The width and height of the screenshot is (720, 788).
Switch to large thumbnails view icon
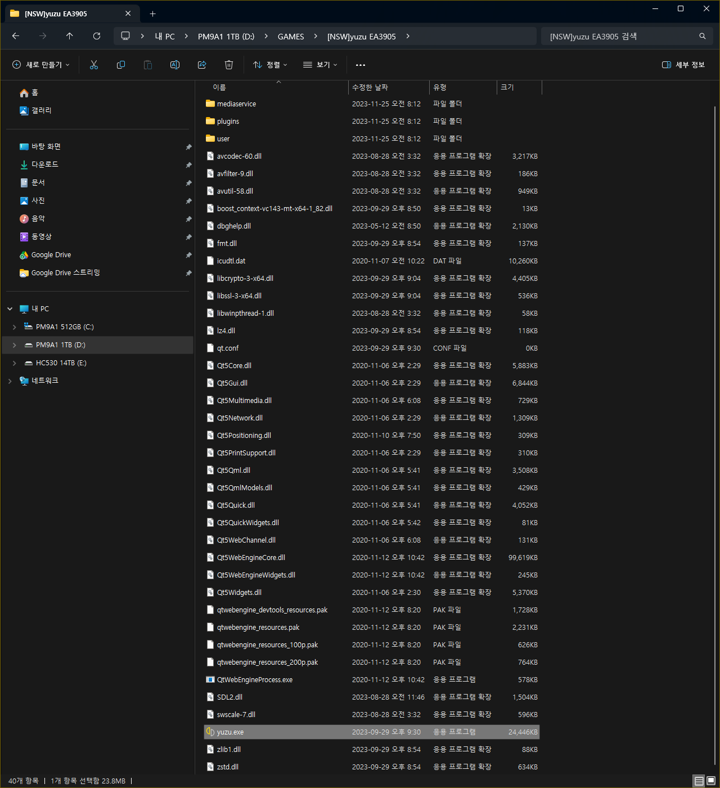(x=711, y=781)
